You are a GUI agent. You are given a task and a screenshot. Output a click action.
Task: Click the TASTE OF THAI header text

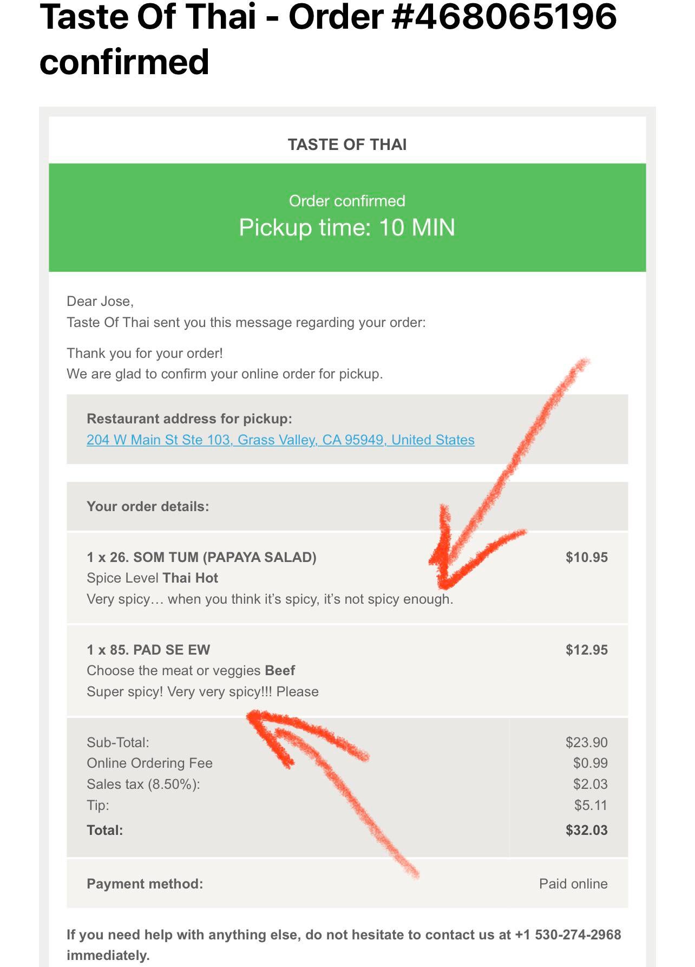point(347,145)
